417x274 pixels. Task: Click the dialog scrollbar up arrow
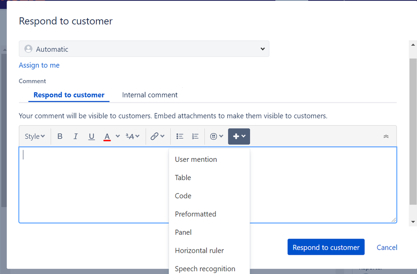coord(413,45)
